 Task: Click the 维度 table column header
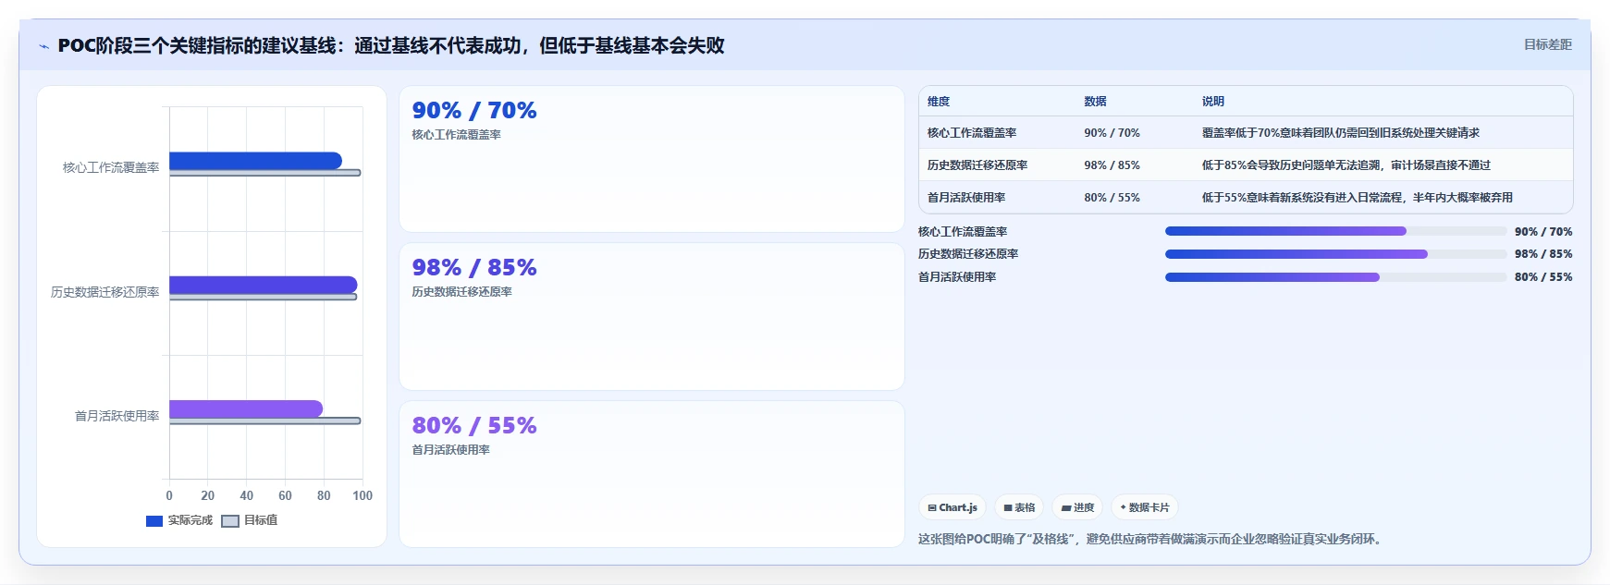click(939, 102)
